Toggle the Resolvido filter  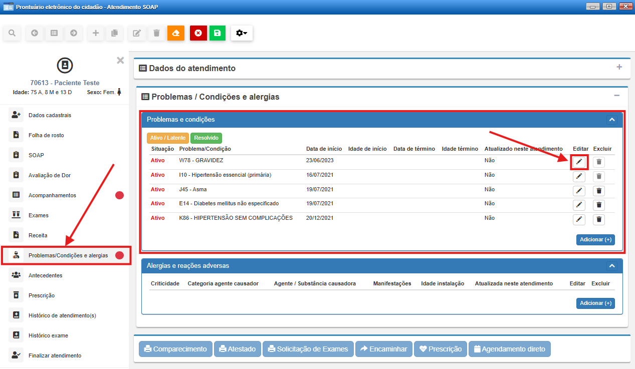tap(206, 138)
